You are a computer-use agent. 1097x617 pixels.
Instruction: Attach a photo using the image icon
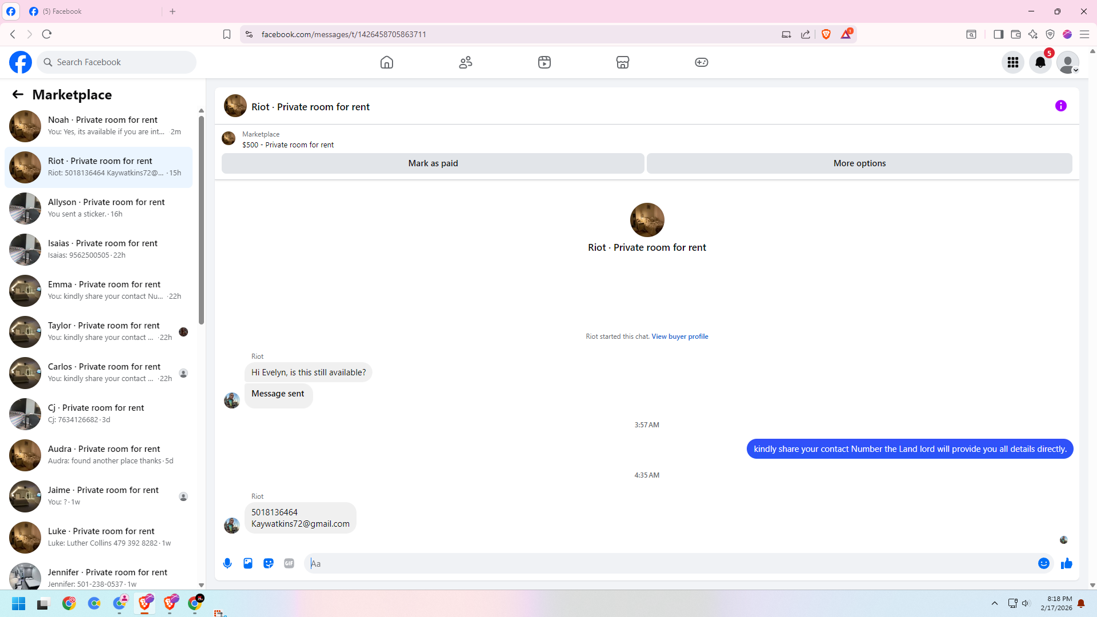click(x=248, y=563)
